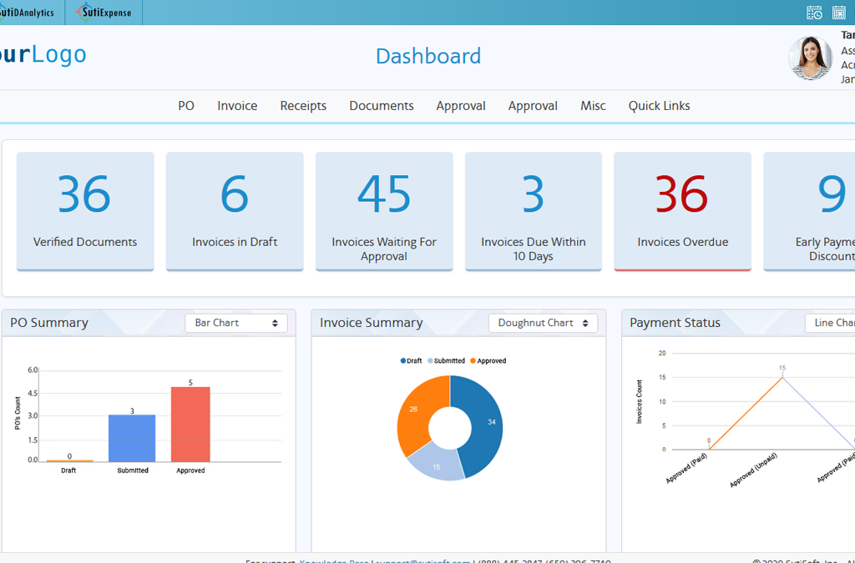Select Quick Links from the navigation
The width and height of the screenshot is (855, 563).
tap(659, 106)
